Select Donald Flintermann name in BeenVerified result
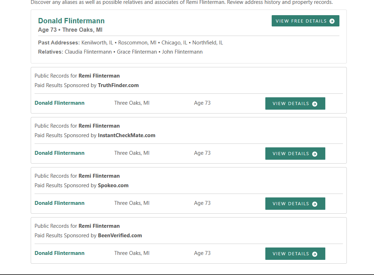Image resolution: width=374 pixels, height=275 pixels. click(60, 253)
